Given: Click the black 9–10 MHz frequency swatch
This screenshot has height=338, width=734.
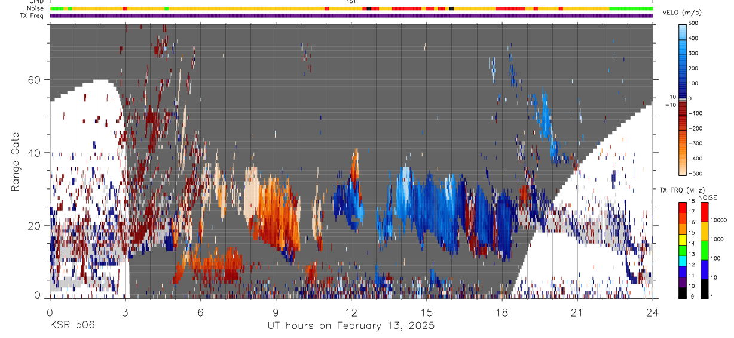Looking at the screenshot, I should (x=682, y=293).
